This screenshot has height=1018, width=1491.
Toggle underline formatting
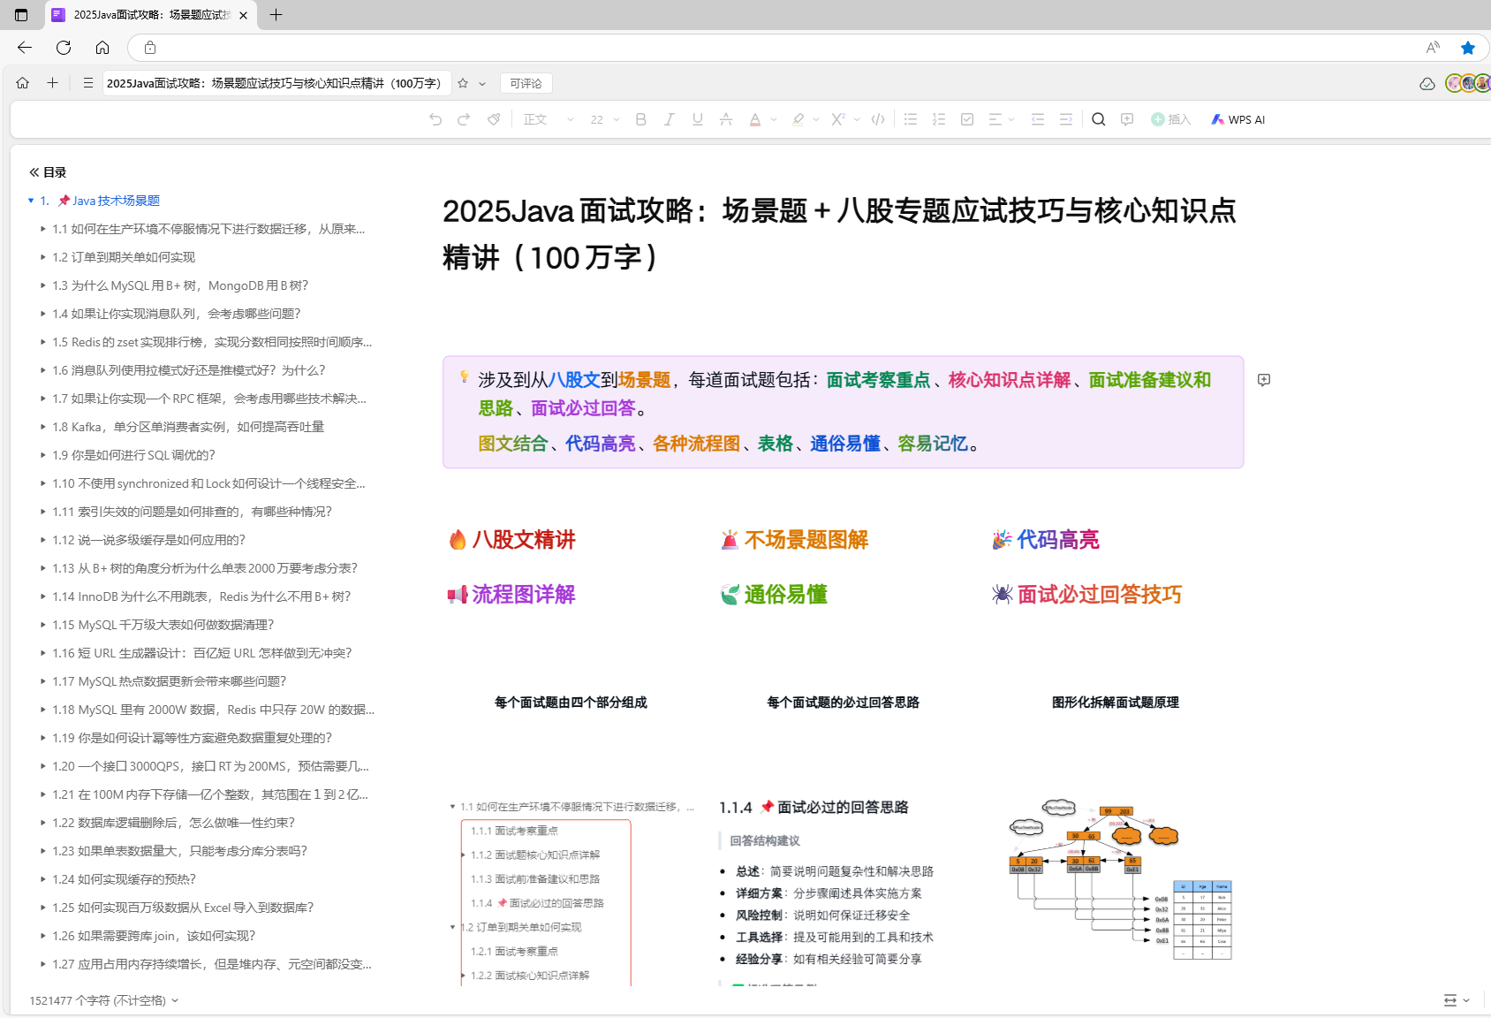[698, 119]
